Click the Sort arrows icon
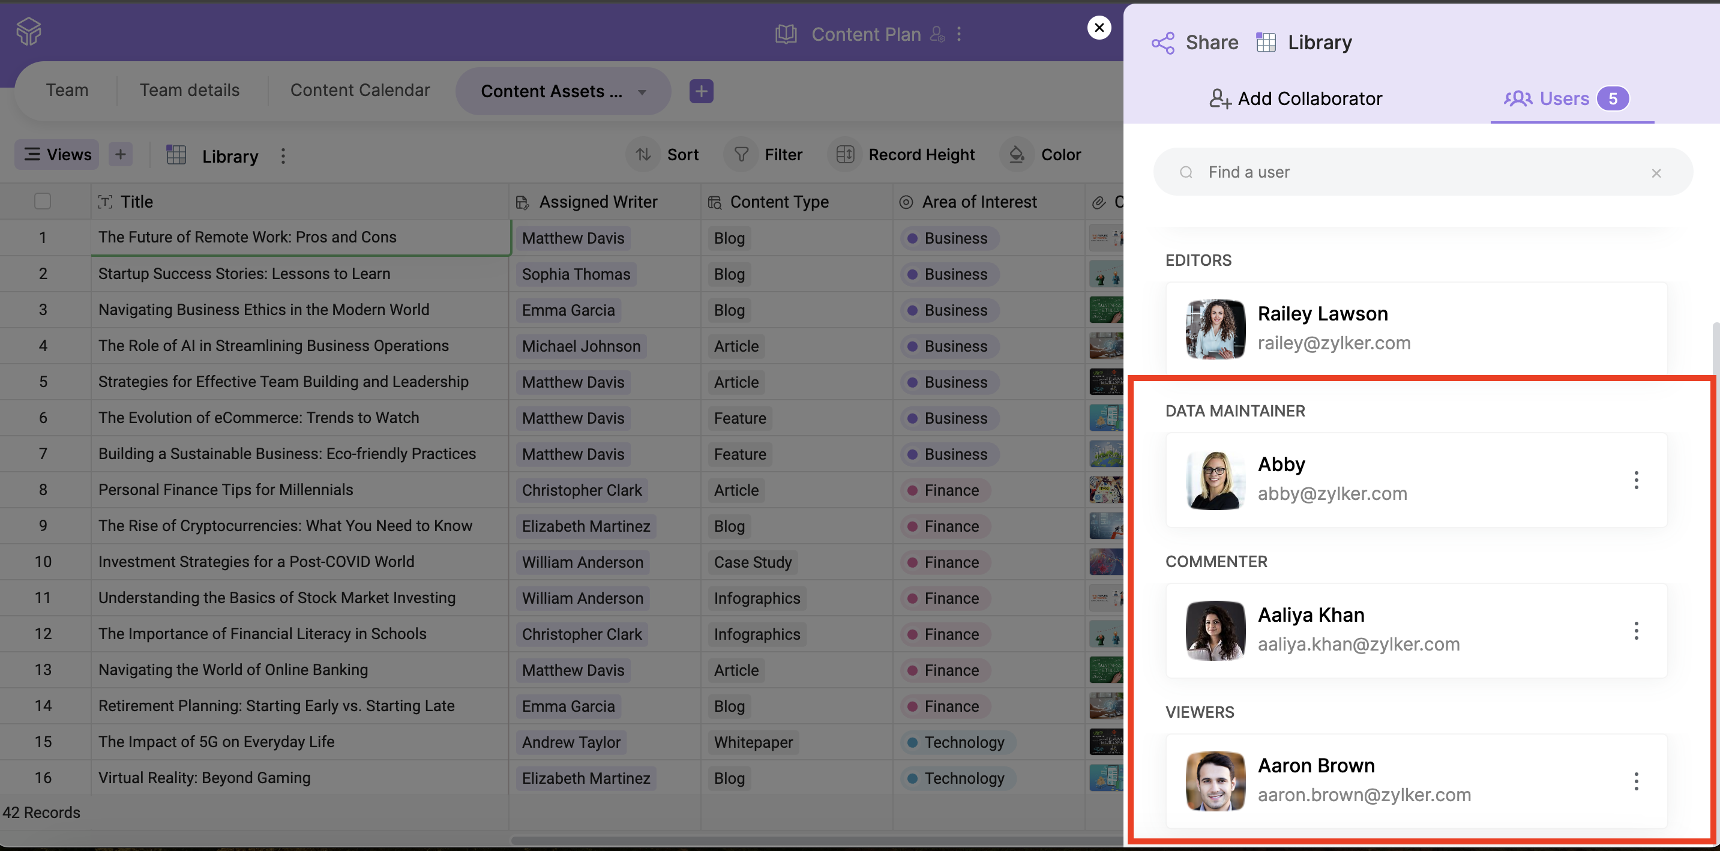 pyautogui.click(x=643, y=155)
